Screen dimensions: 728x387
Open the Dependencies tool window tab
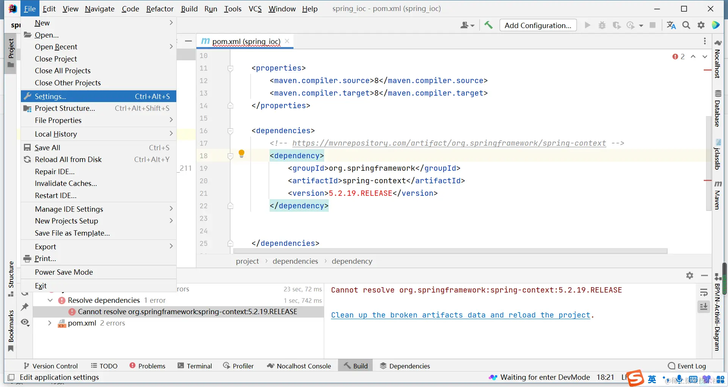pyautogui.click(x=405, y=366)
